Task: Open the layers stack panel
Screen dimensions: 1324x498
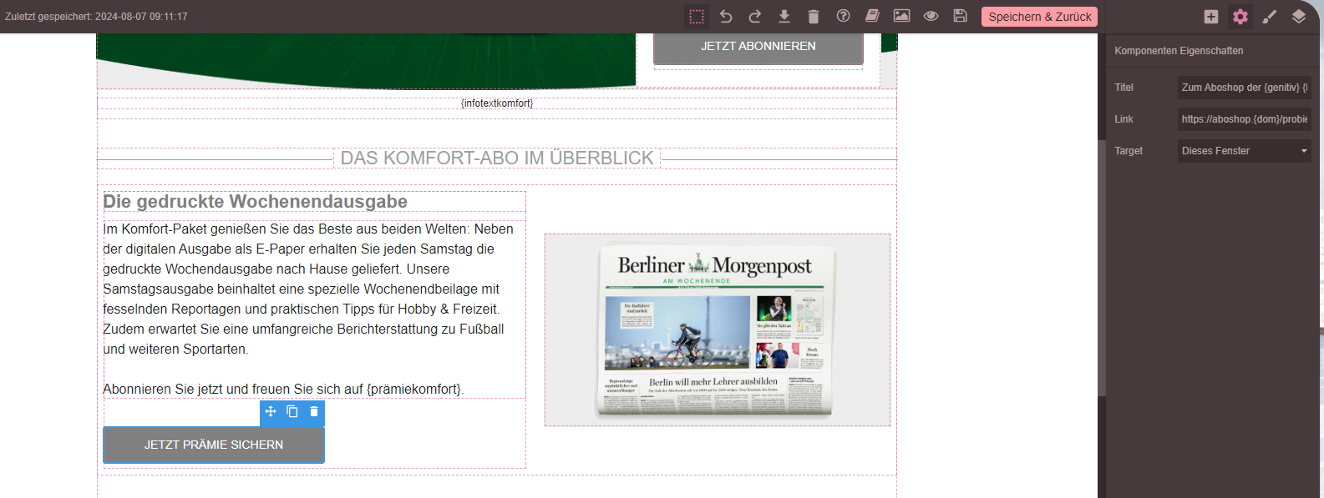Action: [x=1299, y=17]
